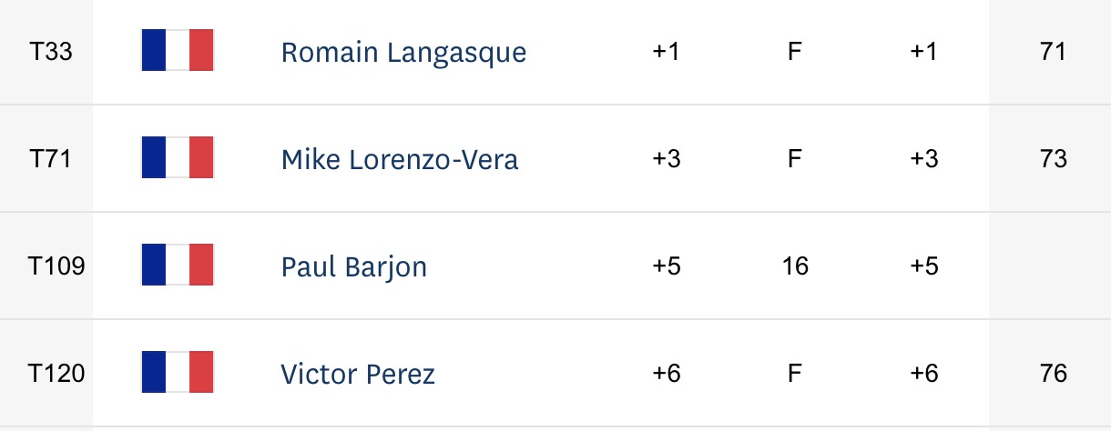The width and height of the screenshot is (1111, 431).
Task: Click the F status in Lorenzo-Vera's row
Action: click(795, 159)
